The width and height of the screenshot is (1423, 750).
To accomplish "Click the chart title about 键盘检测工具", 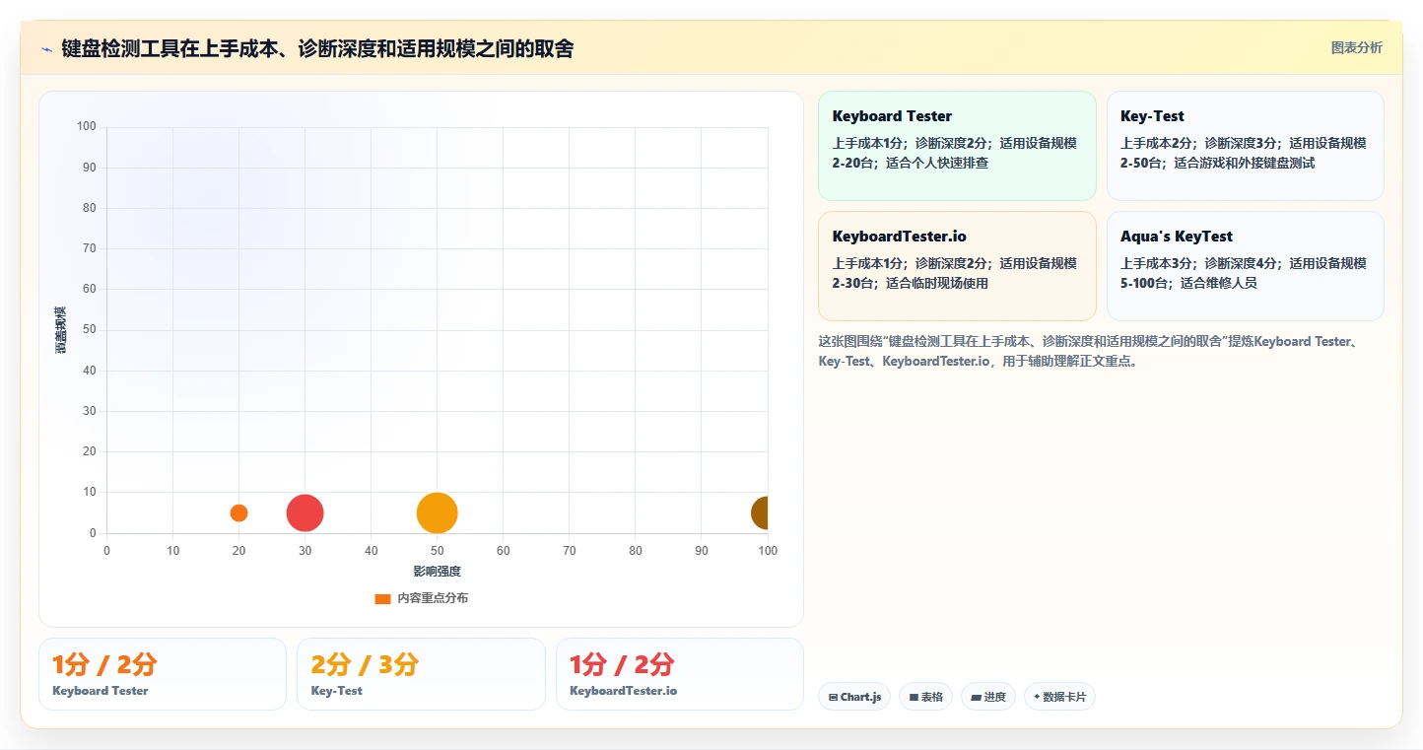I will [x=317, y=48].
